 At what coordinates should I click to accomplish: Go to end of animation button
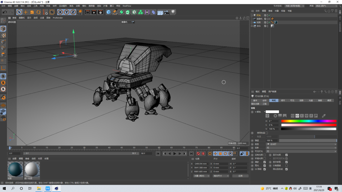point(191,153)
